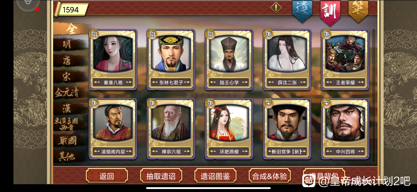Image resolution: width=417 pixels, height=192 pixels.
Task: Click the 抽取遗诏 button
Action: coord(161,176)
